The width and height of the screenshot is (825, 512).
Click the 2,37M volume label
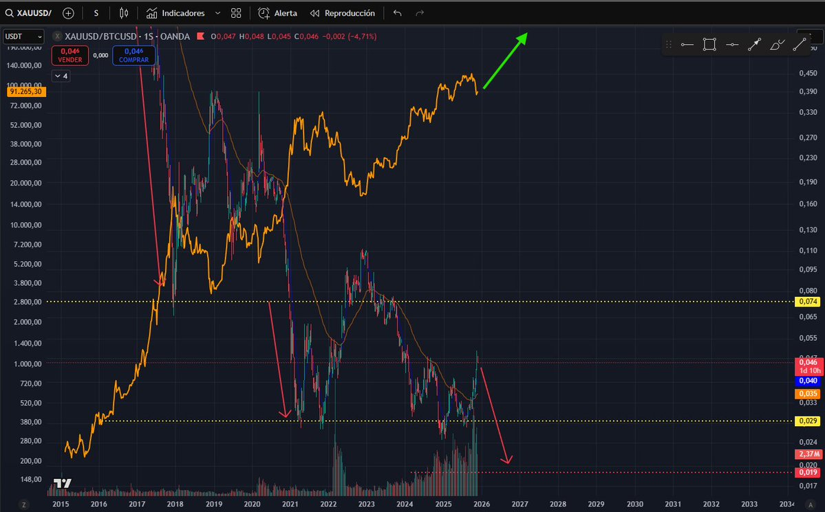point(808,454)
